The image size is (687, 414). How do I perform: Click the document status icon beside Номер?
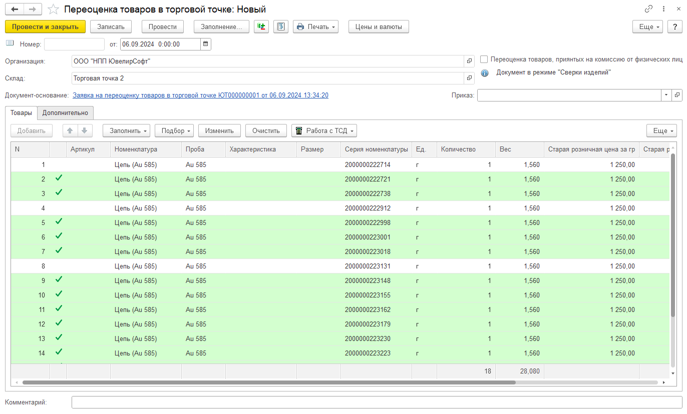10,43
